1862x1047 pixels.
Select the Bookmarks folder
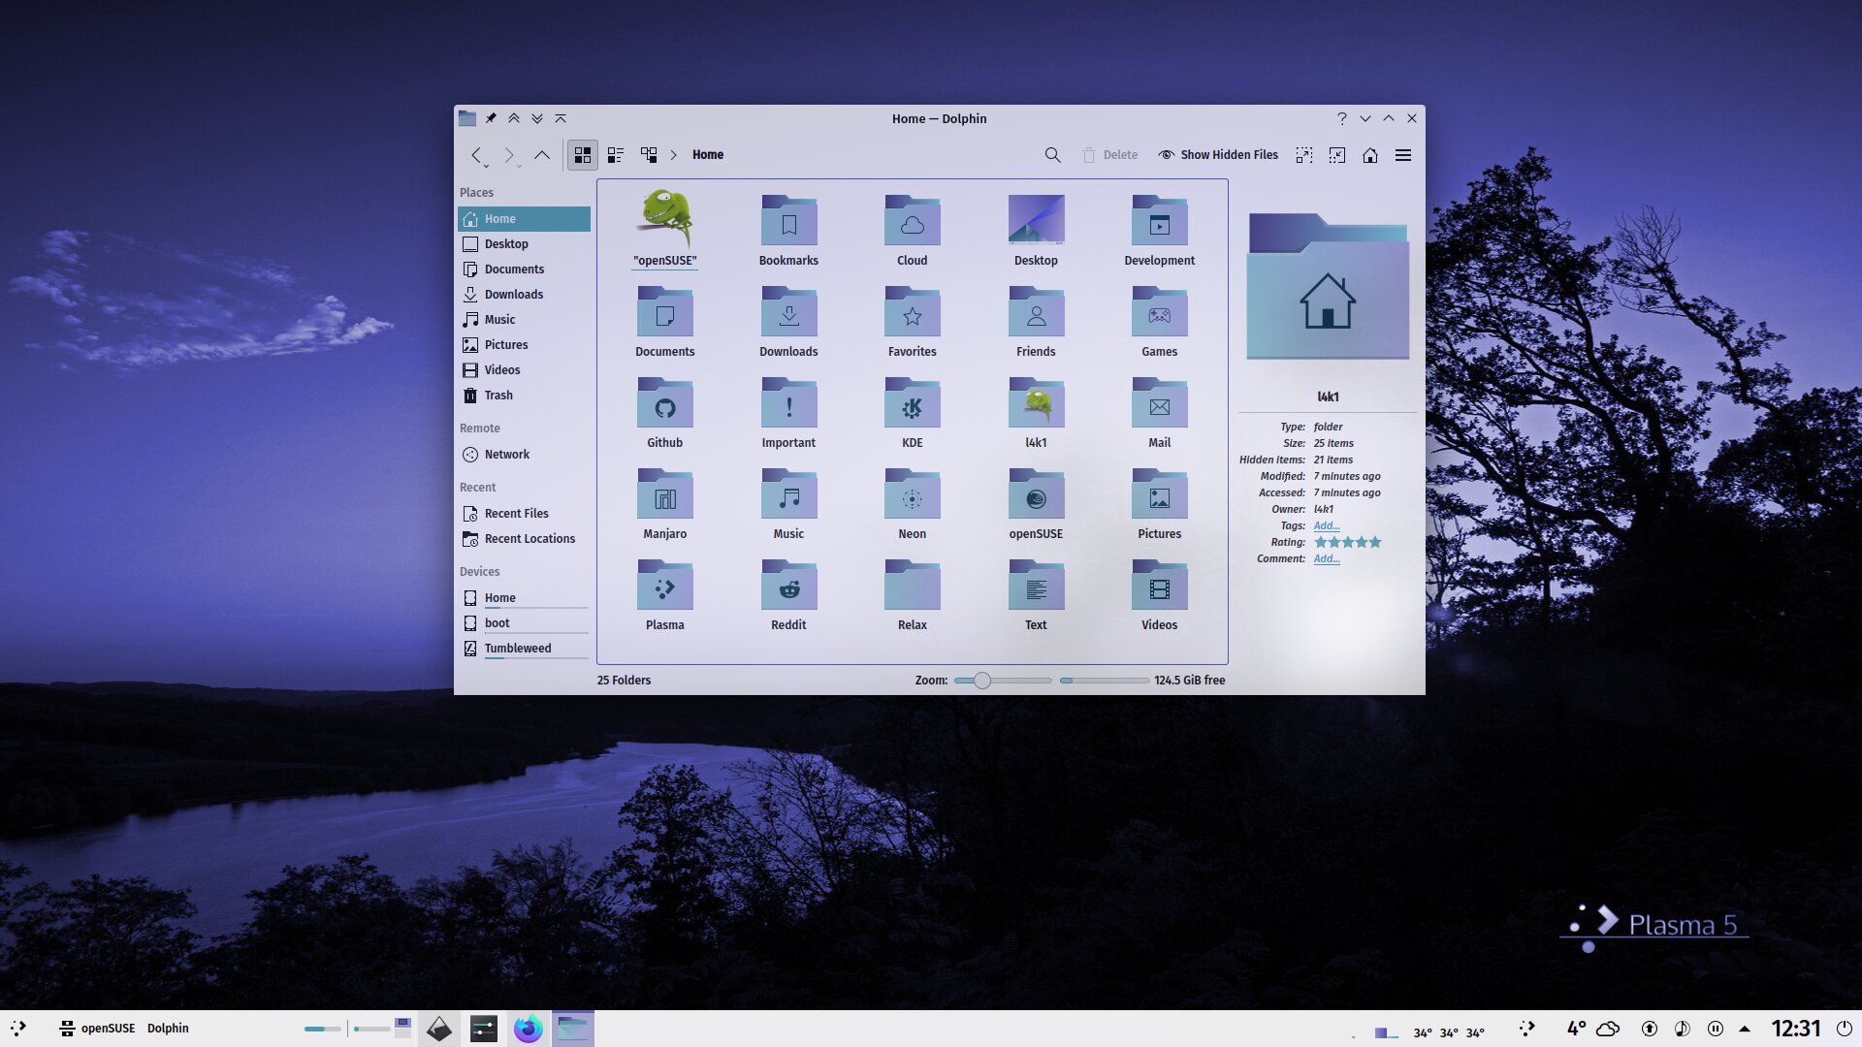788,231
